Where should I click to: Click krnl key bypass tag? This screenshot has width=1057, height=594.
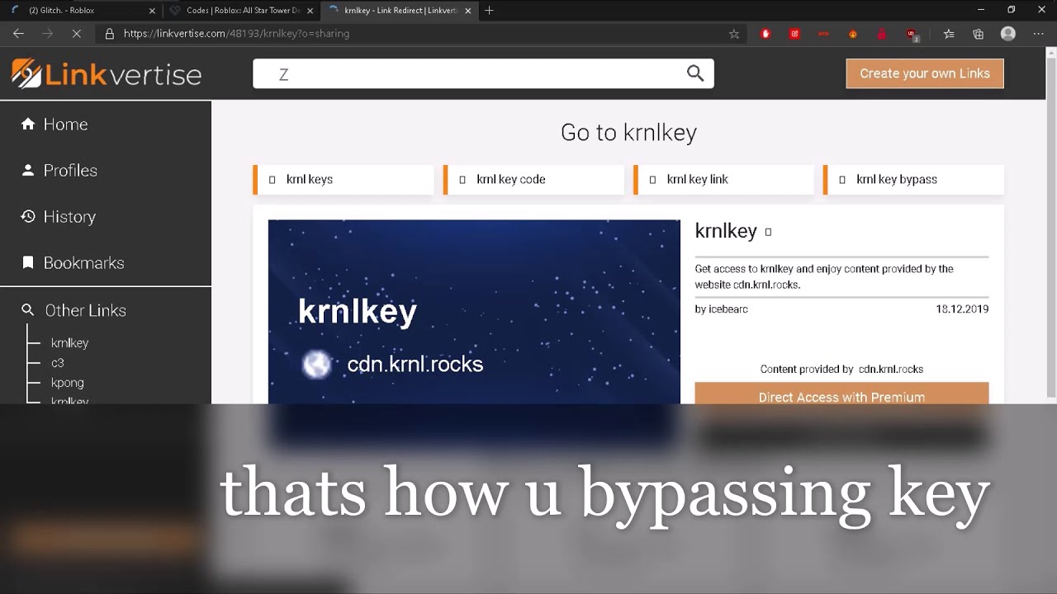click(x=914, y=179)
